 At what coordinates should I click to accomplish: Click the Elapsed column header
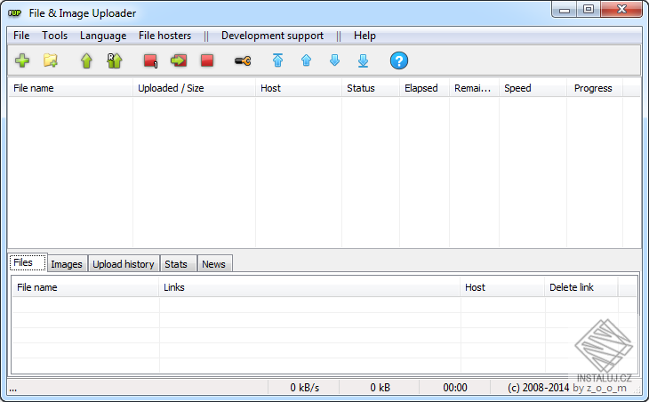(x=424, y=88)
